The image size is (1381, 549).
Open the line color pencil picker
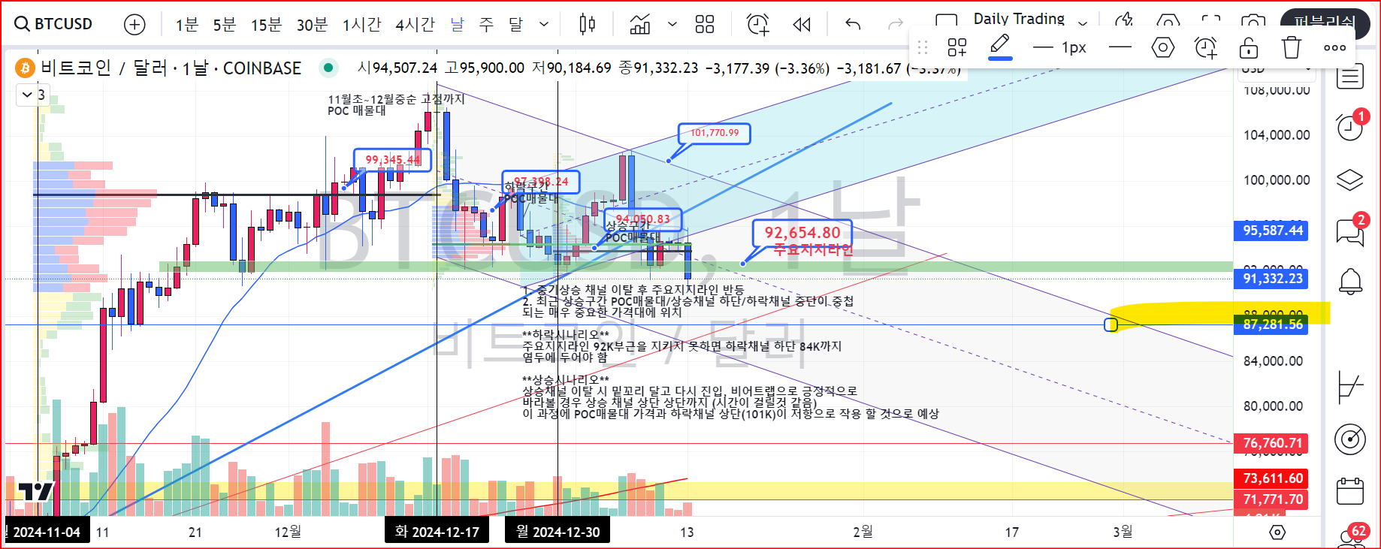(x=999, y=47)
